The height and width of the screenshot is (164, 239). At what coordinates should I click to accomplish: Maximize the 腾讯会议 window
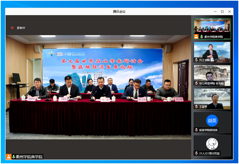pyautogui.click(x=222, y=11)
